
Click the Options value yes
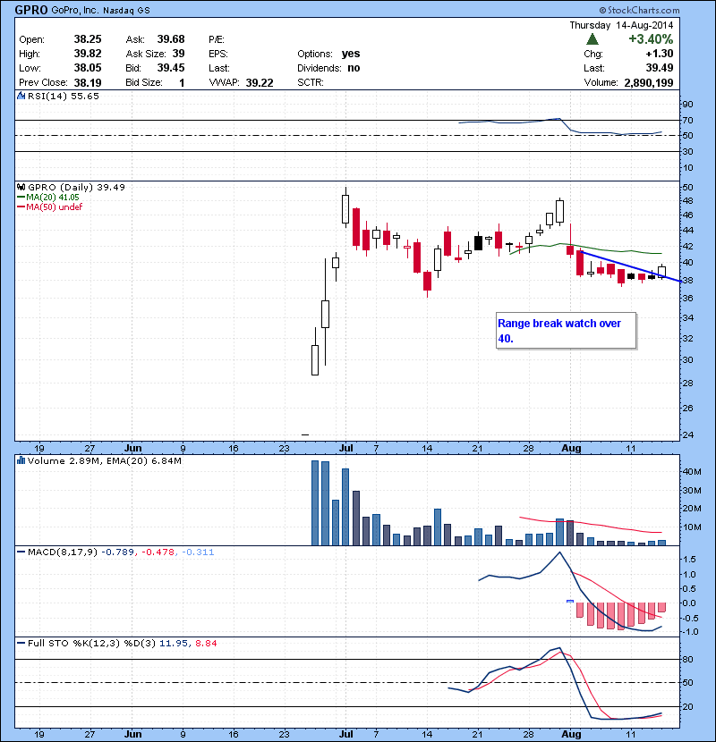[351, 54]
